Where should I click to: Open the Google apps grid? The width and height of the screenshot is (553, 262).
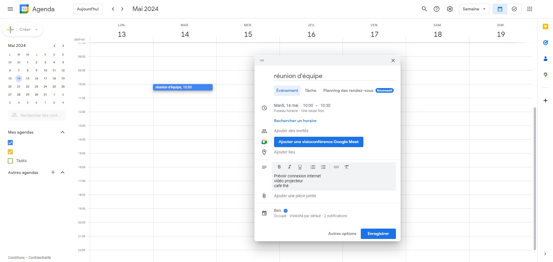tap(530, 9)
